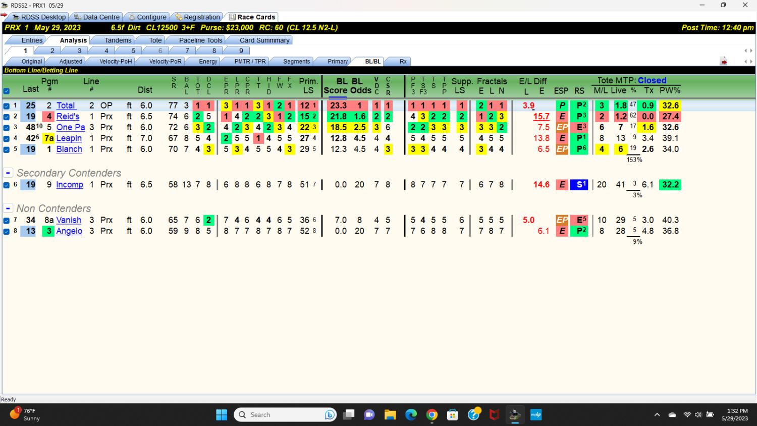The image size is (757, 426).
Task: Open McAfee from the taskbar
Action: click(494, 415)
